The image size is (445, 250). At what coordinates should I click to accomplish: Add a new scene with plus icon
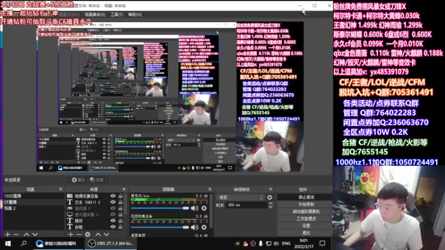pyautogui.click(x=8, y=234)
